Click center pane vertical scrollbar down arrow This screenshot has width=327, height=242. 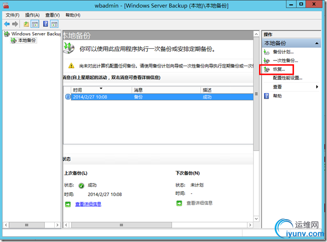[x=256, y=219]
